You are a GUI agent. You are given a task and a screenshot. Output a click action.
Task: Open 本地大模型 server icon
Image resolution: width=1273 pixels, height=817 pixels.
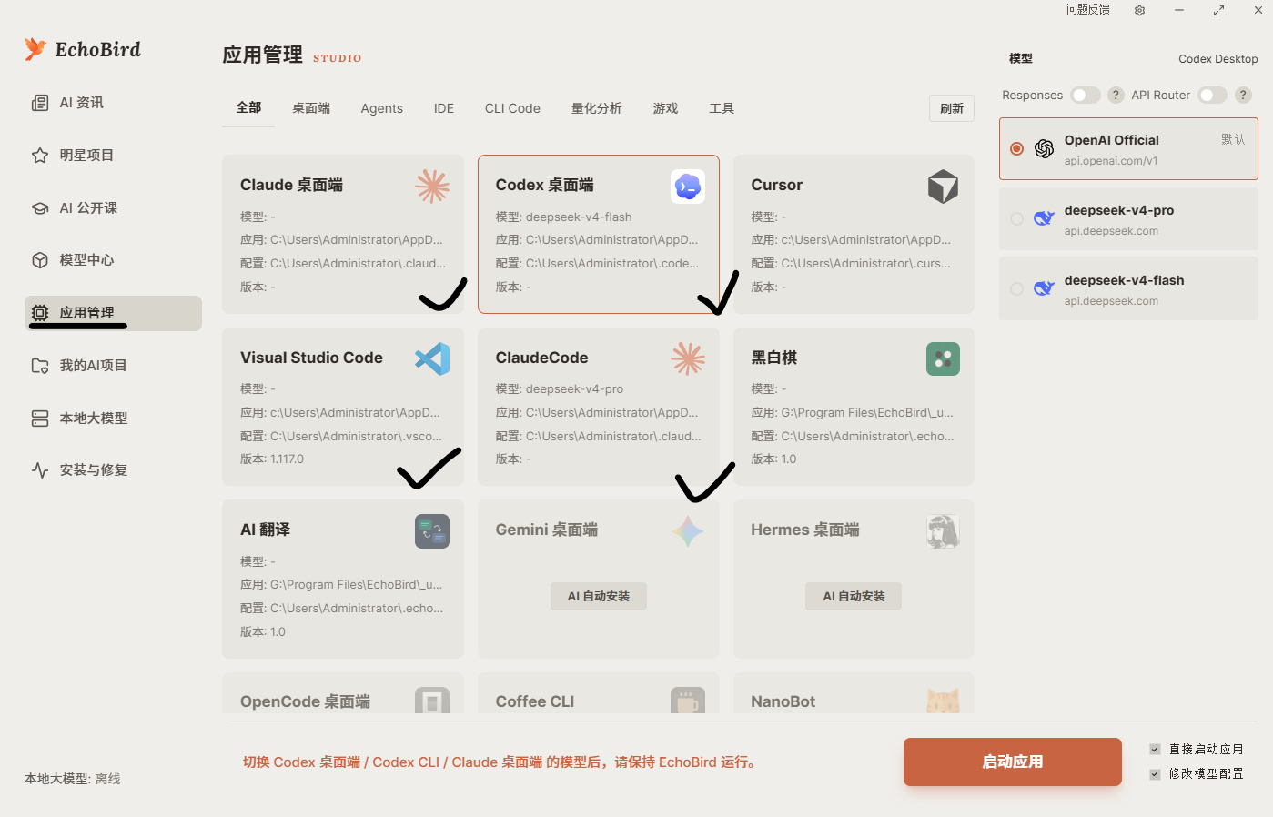(x=40, y=419)
